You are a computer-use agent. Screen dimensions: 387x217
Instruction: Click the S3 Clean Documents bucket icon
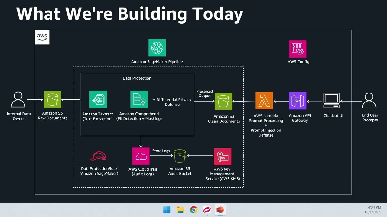coord(223,101)
